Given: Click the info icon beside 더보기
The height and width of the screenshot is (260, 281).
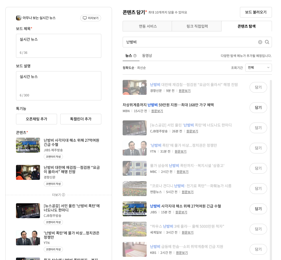Looking at the screenshot, I should pyautogui.click(x=63, y=195).
